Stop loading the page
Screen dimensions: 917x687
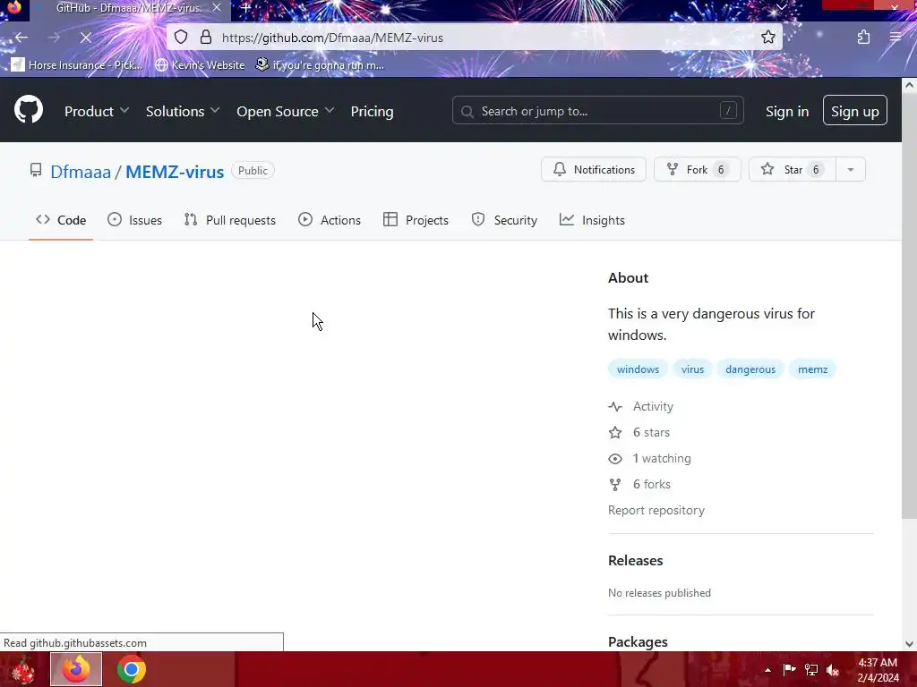click(x=85, y=38)
